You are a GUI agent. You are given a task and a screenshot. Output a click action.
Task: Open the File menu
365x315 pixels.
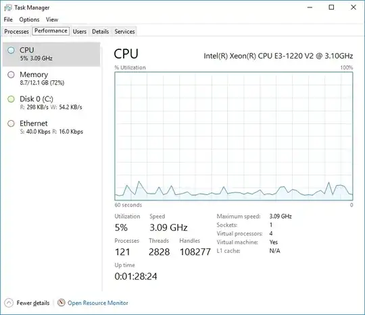coord(8,20)
